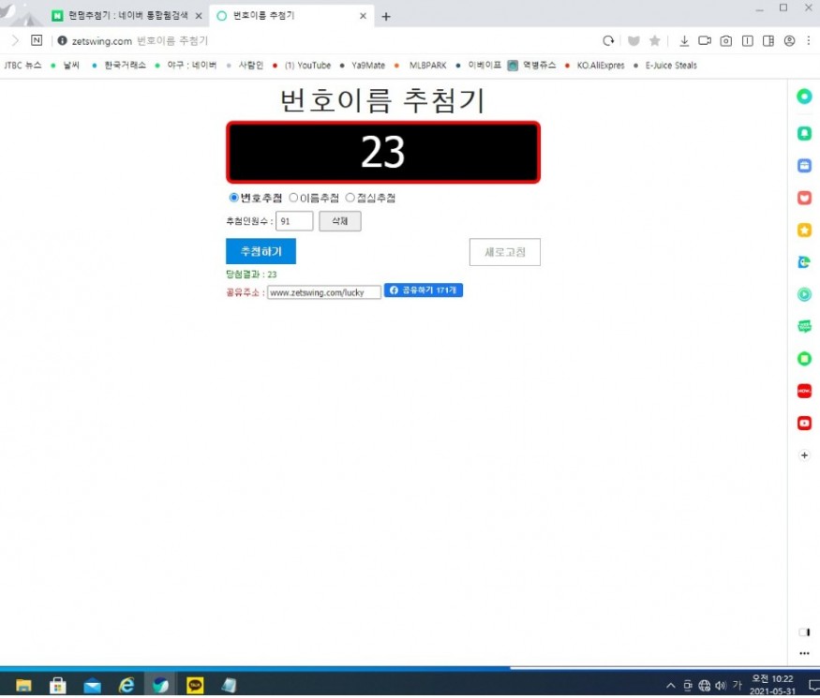Click the video recorder icon in toolbar
820x698 pixels.
coord(705,40)
